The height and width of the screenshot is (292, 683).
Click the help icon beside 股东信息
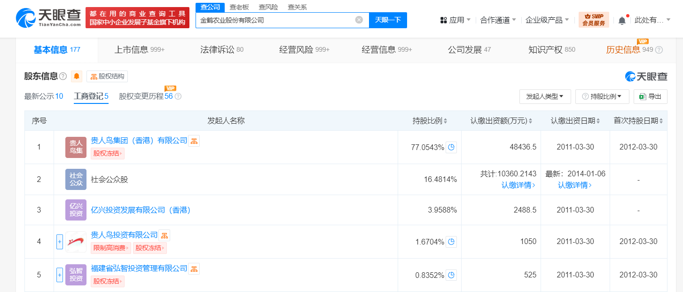click(x=63, y=76)
